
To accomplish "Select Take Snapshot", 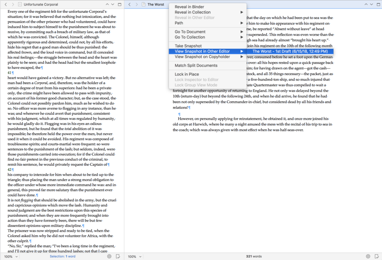I will point(207,46).
